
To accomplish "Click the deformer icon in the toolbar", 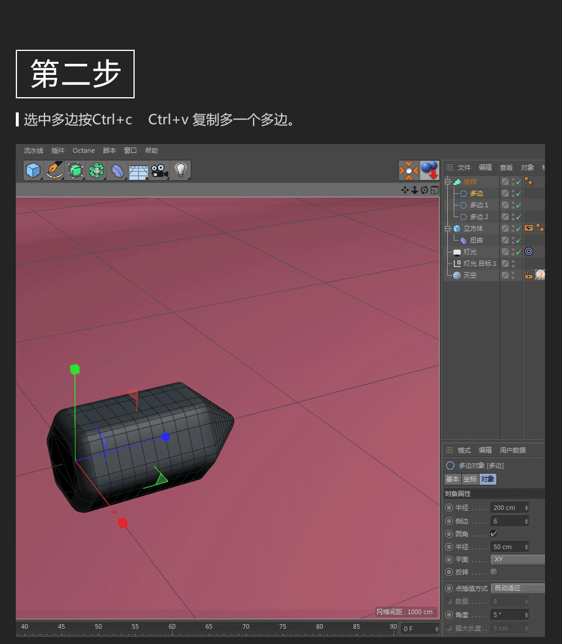I will pos(118,170).
